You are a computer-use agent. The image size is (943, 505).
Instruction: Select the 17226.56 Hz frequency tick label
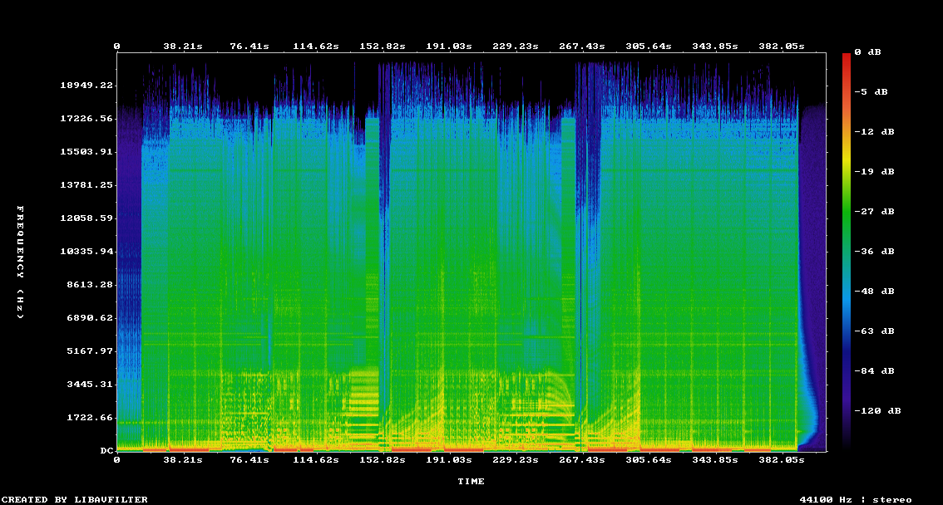click(x=86, y=119)
